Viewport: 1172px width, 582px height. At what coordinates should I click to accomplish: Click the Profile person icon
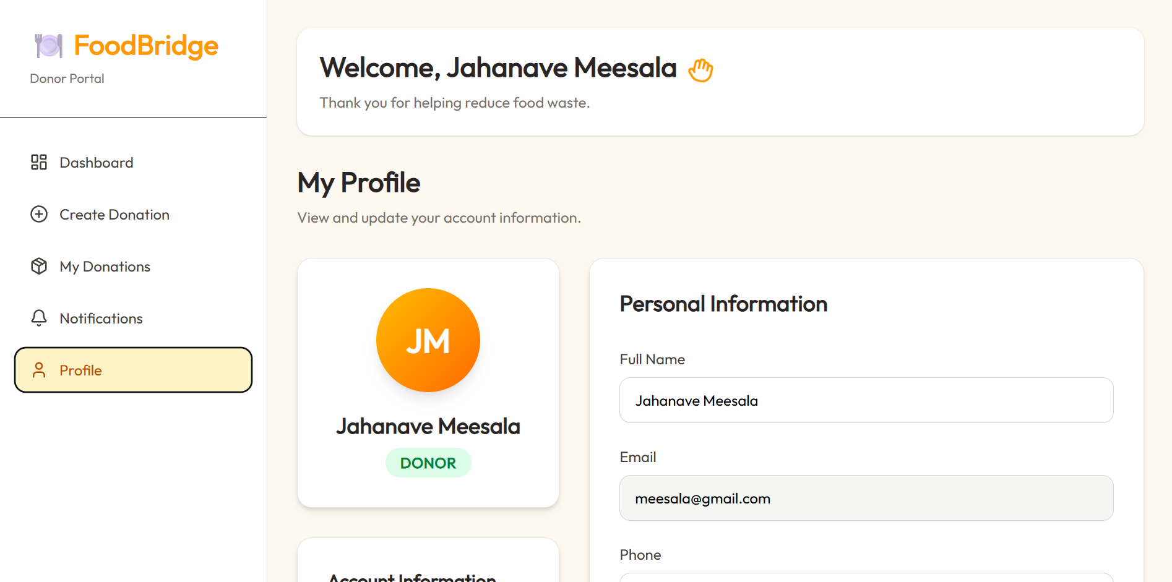39,370
